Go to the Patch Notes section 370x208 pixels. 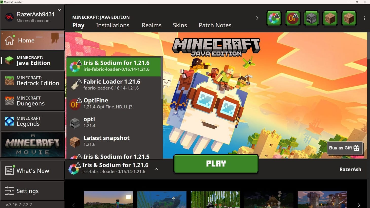coord(215,25)
